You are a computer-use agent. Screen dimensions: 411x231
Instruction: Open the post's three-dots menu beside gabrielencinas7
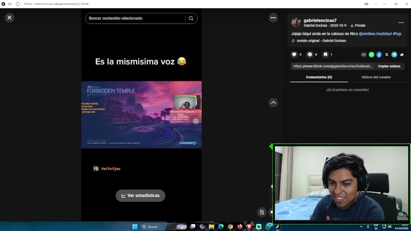coord(401,22)
